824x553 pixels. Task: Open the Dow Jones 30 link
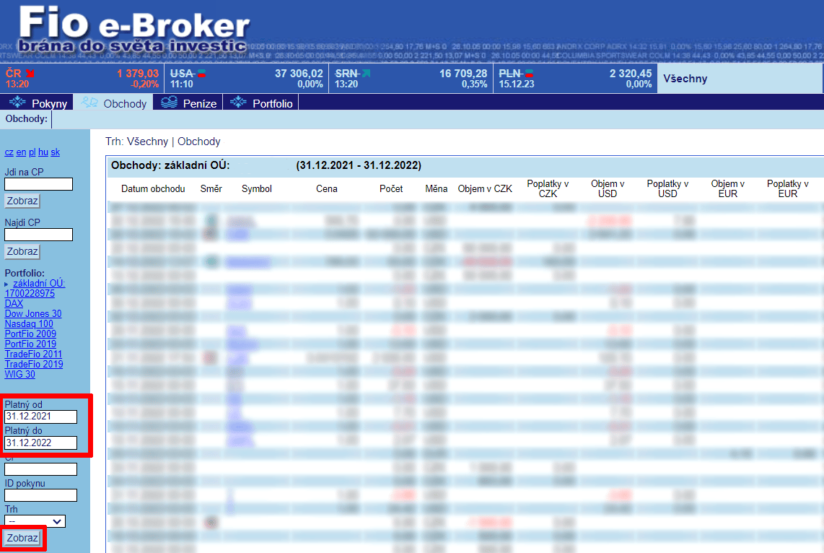click(33, 313)
